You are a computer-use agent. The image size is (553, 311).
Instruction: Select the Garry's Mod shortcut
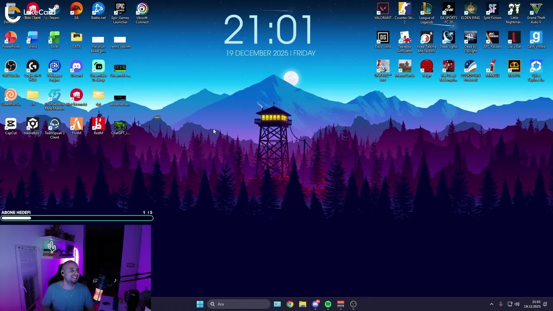[536, 40]
